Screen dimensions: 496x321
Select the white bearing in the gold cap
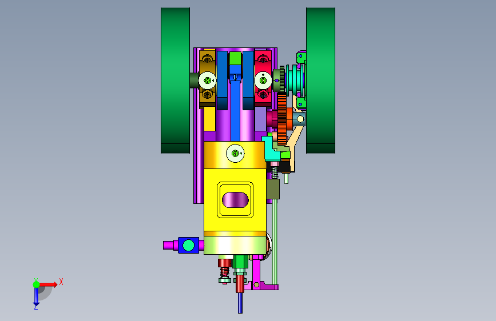point(208,81)
